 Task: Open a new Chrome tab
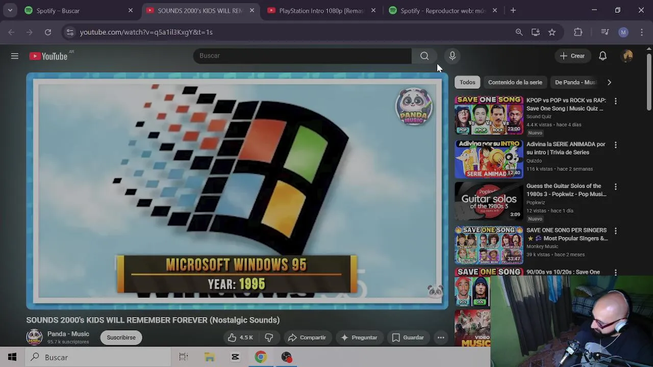pyautogui.click(x=513, y=10)
